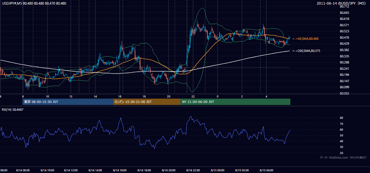Click the 80.665 price axis label
The height and width of the screenshot is (173, 370).
coord(344,13)
